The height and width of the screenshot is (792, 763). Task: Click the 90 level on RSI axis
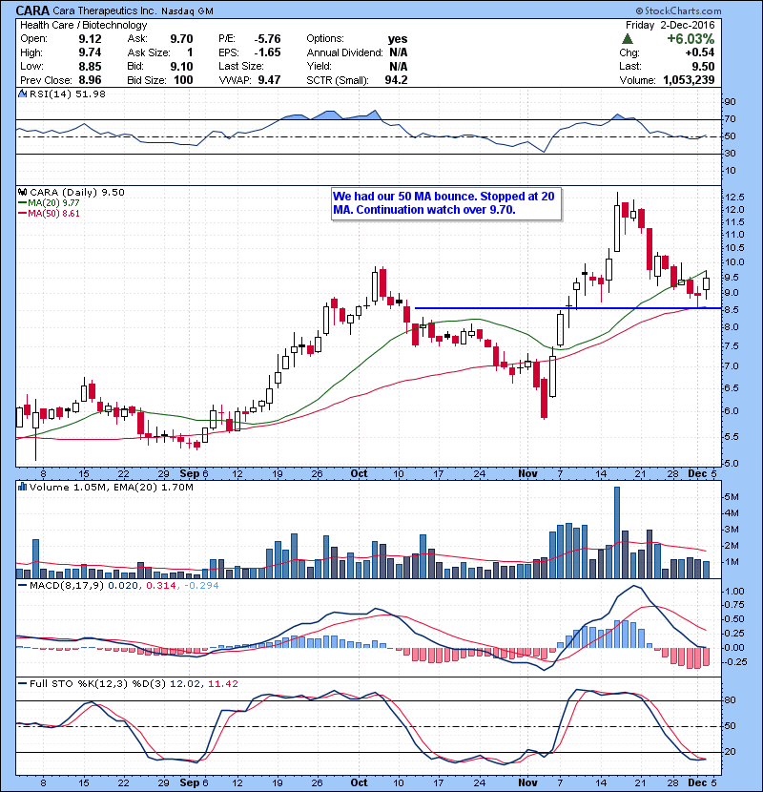(x=731, y=102)
